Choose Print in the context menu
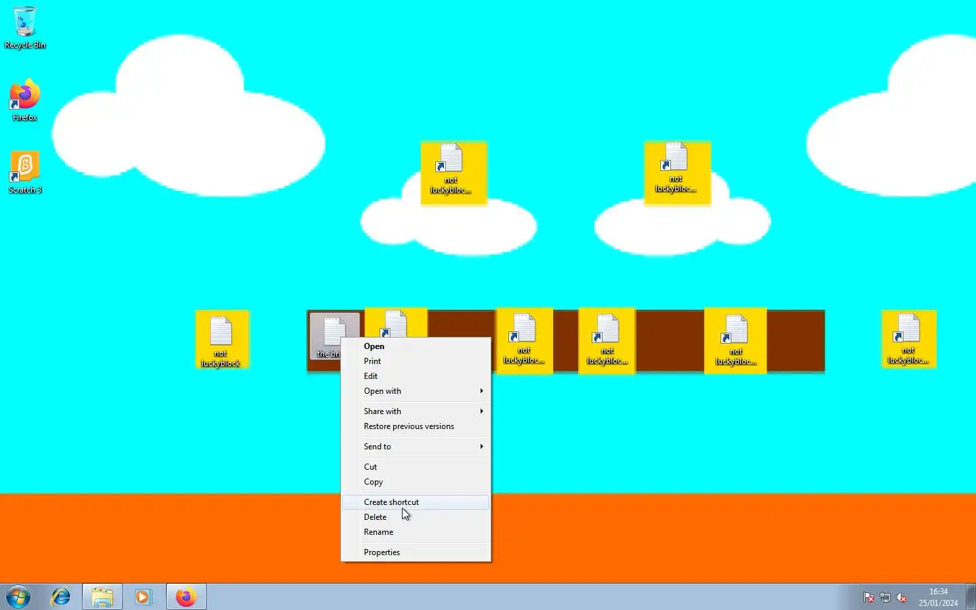 [x=415, y=361]
